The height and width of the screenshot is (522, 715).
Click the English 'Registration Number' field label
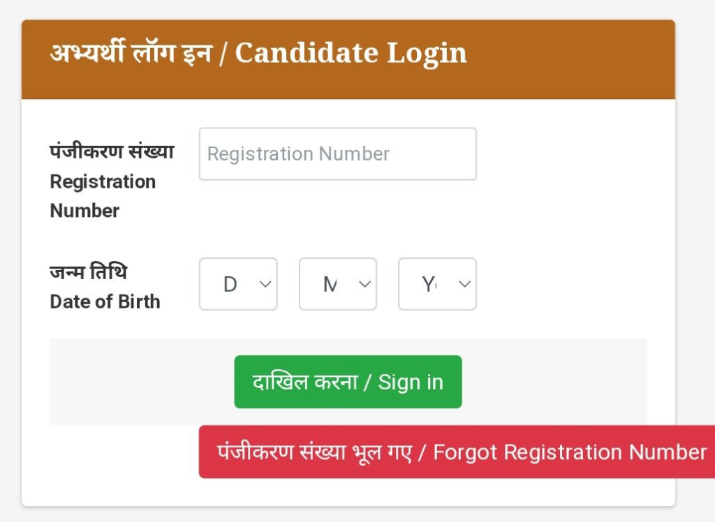tap(103, 196)
